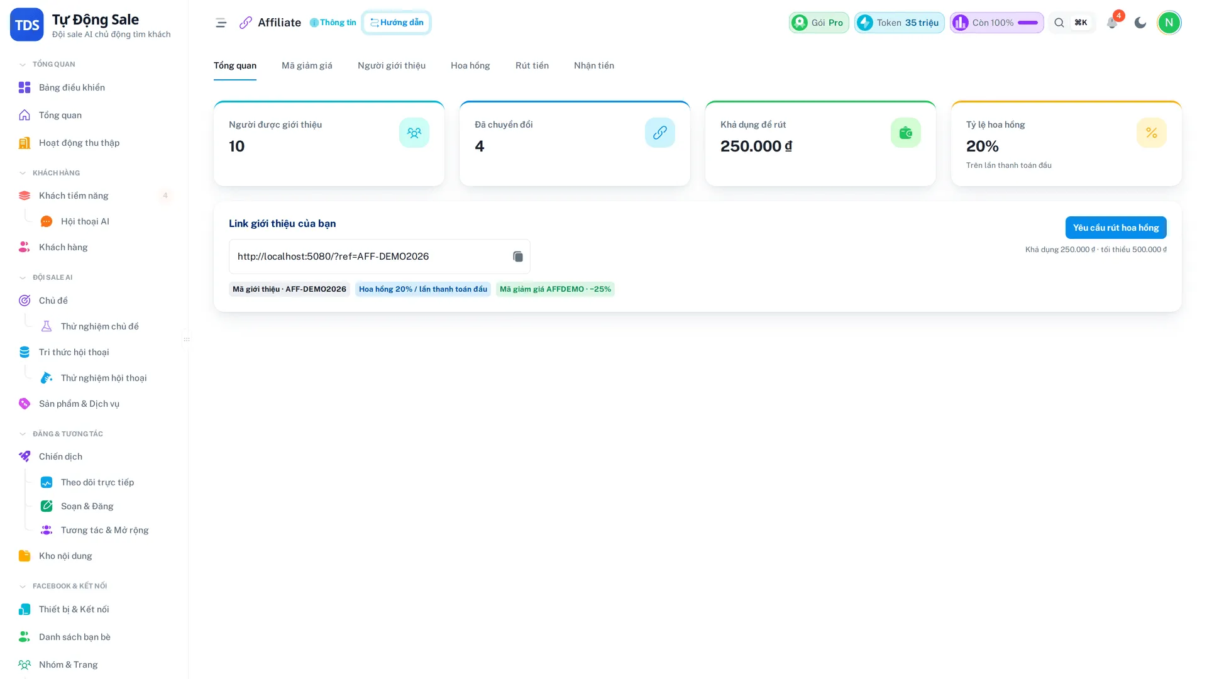Click the Thông tin link

pyautogui.click(x=333, y=23)
